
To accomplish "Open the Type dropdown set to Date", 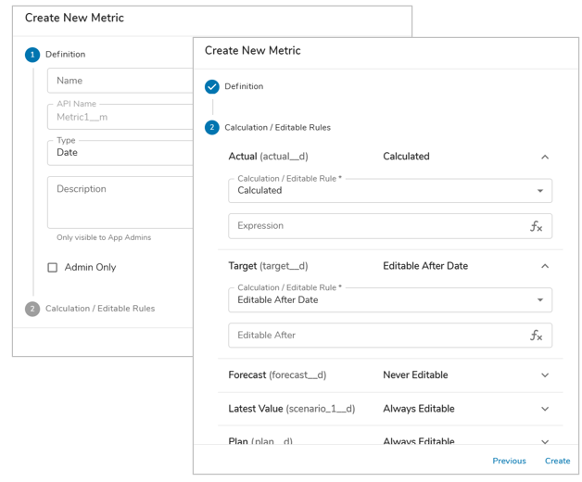I will point(119,152).
